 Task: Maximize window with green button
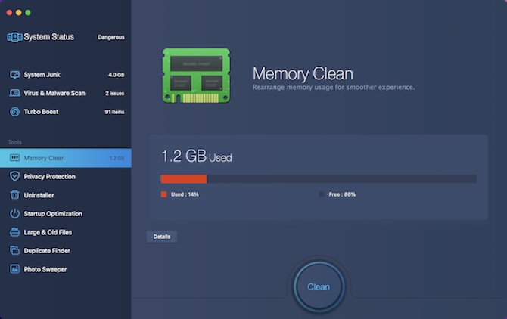28,13
